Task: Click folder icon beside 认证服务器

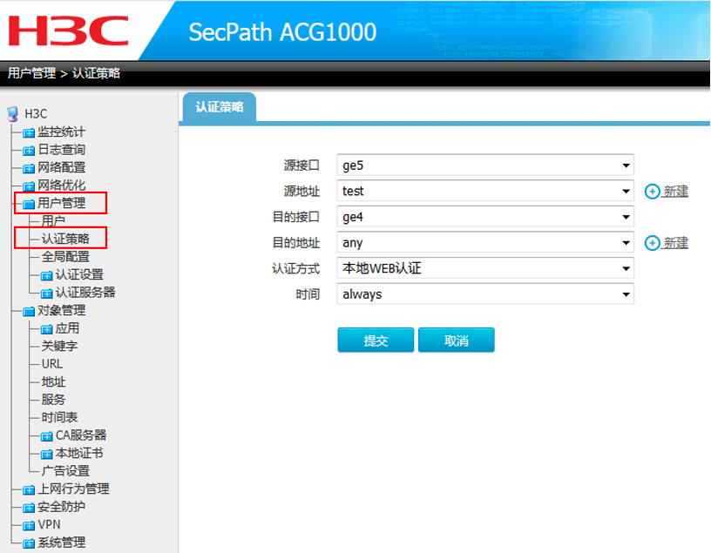Action: 47,293
